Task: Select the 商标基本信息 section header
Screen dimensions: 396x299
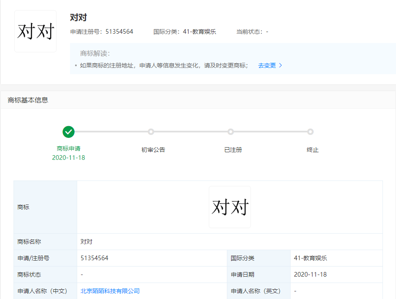Action: tap(28, 100)
